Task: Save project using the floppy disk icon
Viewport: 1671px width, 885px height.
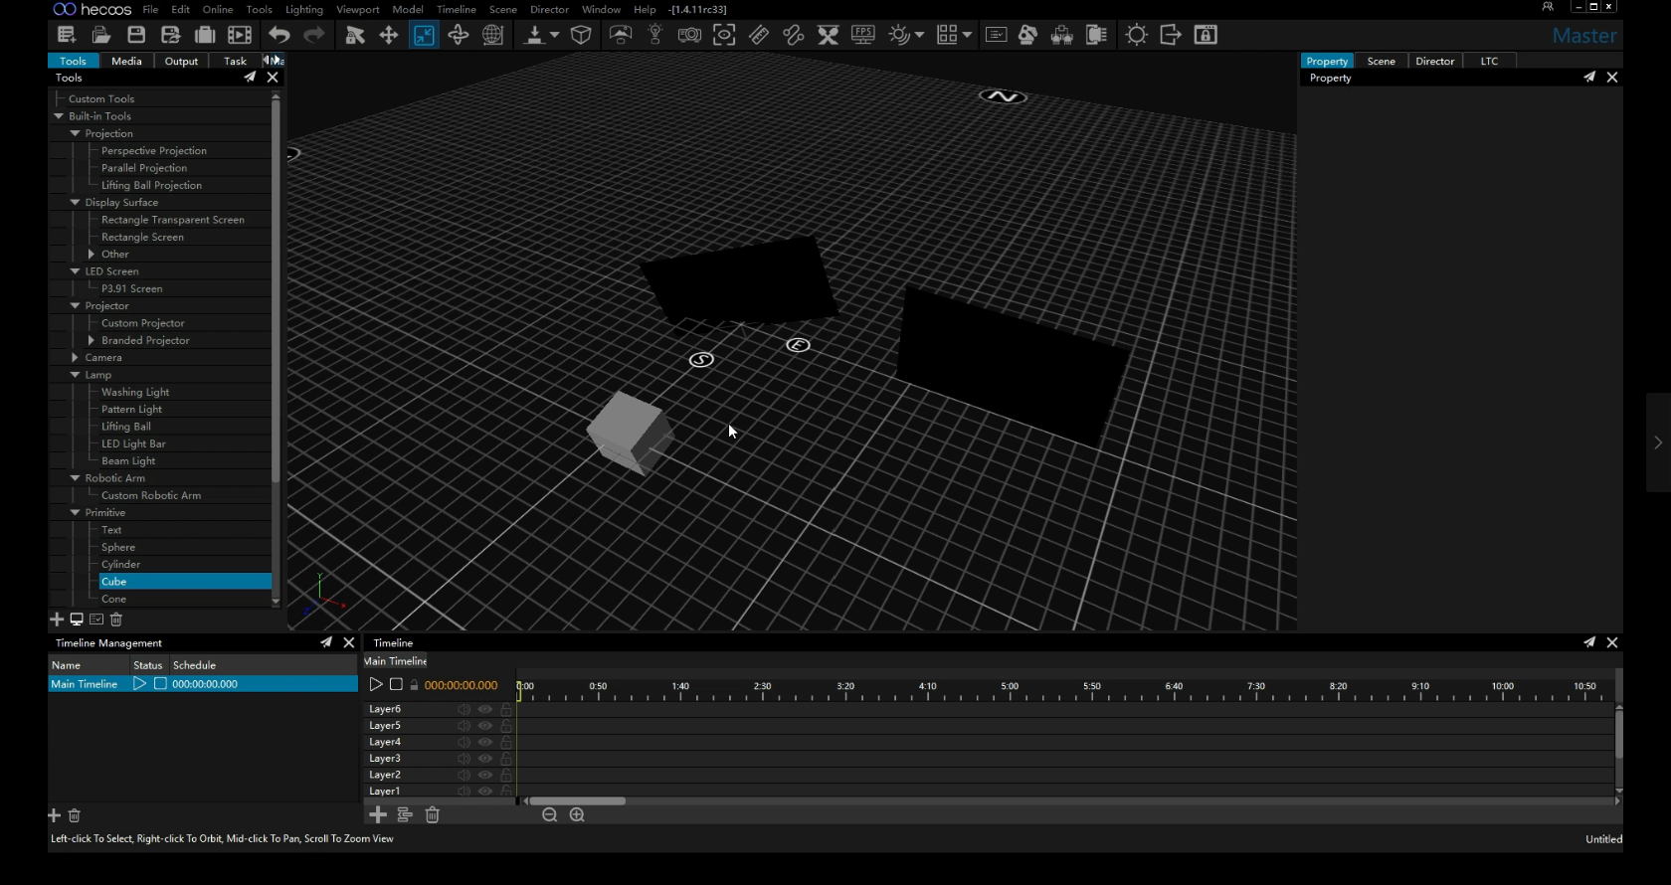Action: (136, 35)
